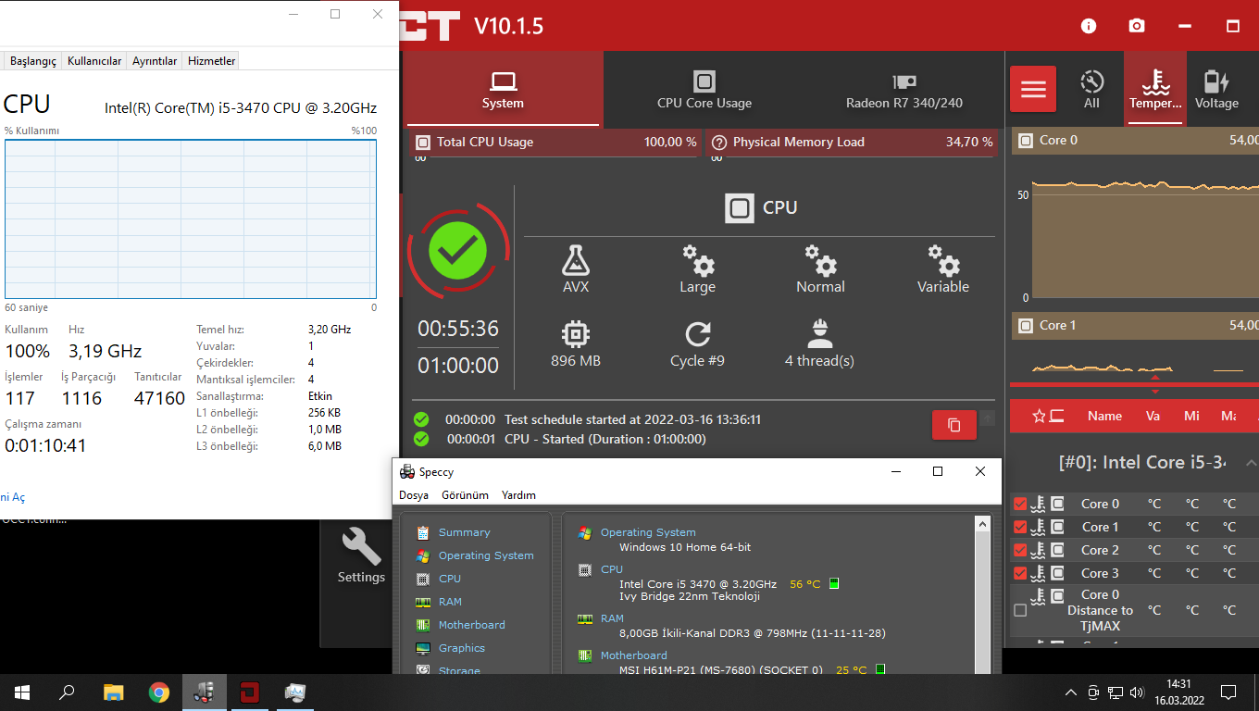1259x711 pixels.
Task: Open the Operating System link in Speccy summary
Action: click(648, 532)
